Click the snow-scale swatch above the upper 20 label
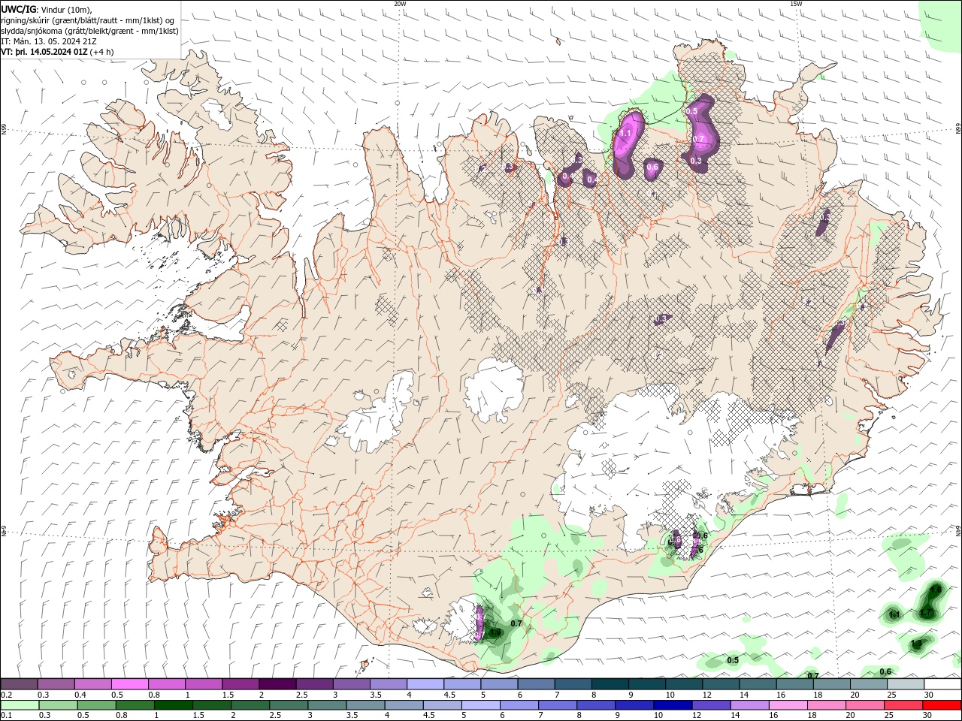Screen dimensions: 962x721 pos(870,683)
